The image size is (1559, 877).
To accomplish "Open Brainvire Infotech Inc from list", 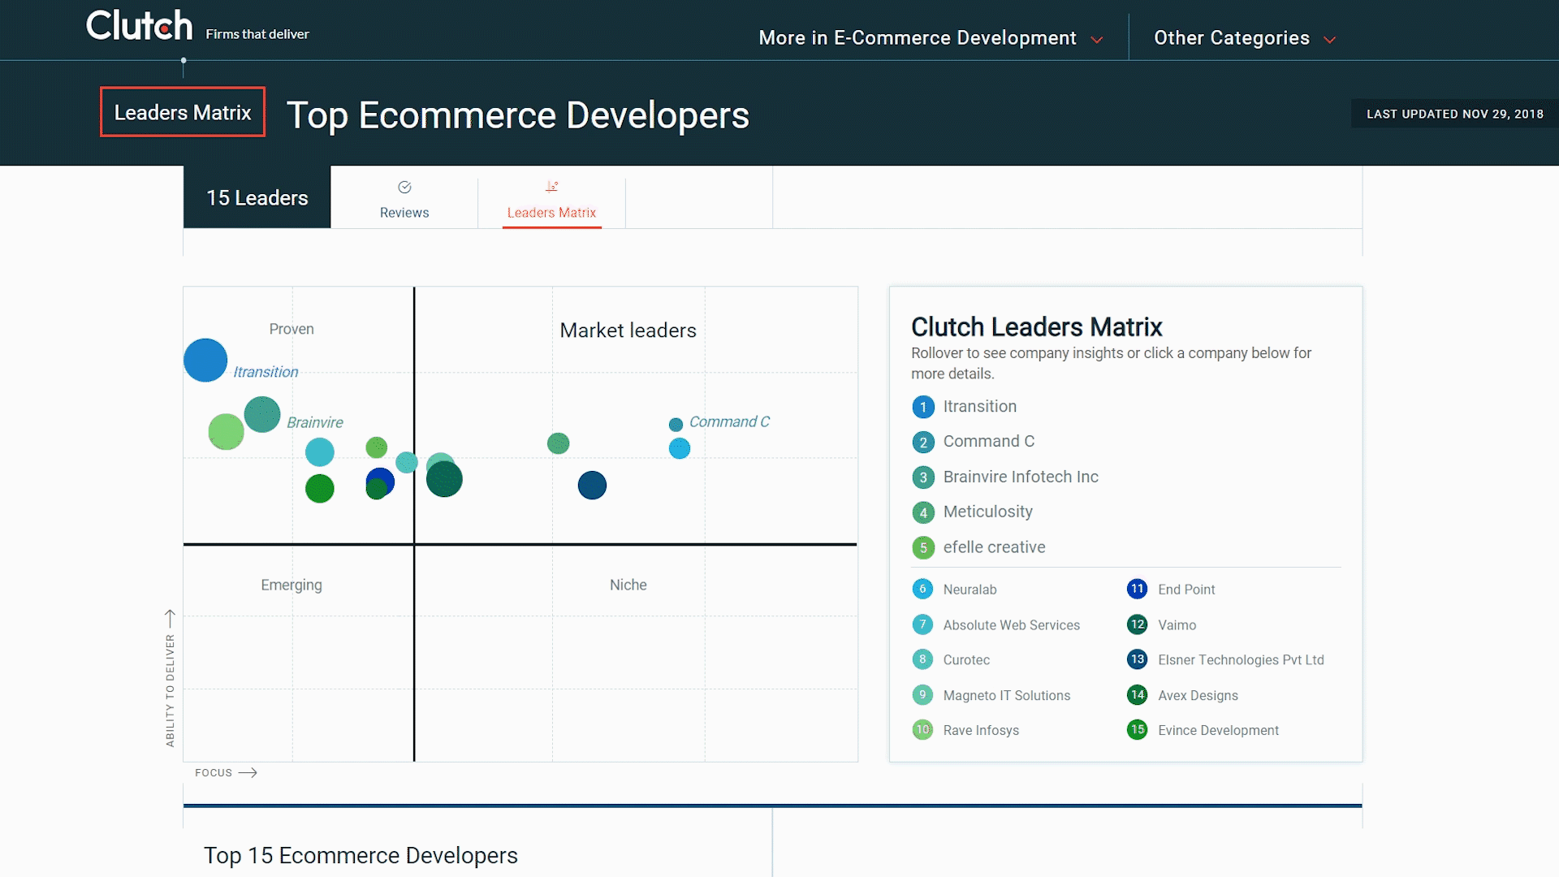I will pos(1021,477).
